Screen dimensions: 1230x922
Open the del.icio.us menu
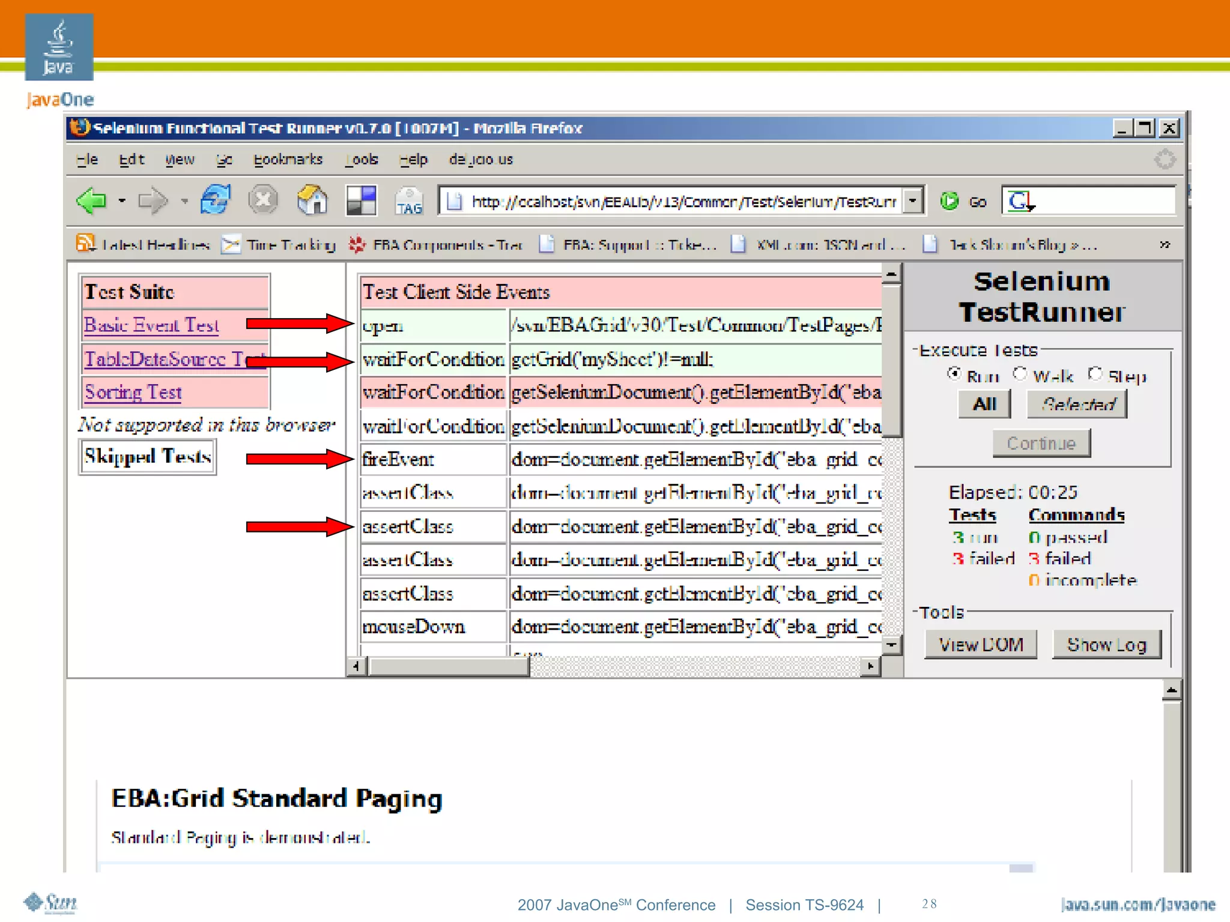point(480,159)
